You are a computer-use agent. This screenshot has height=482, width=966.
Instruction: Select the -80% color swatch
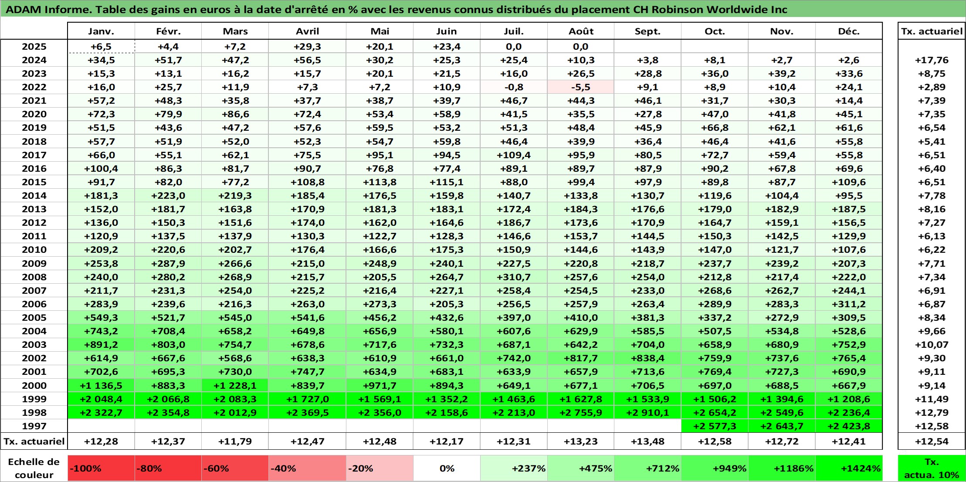[168, 468]
